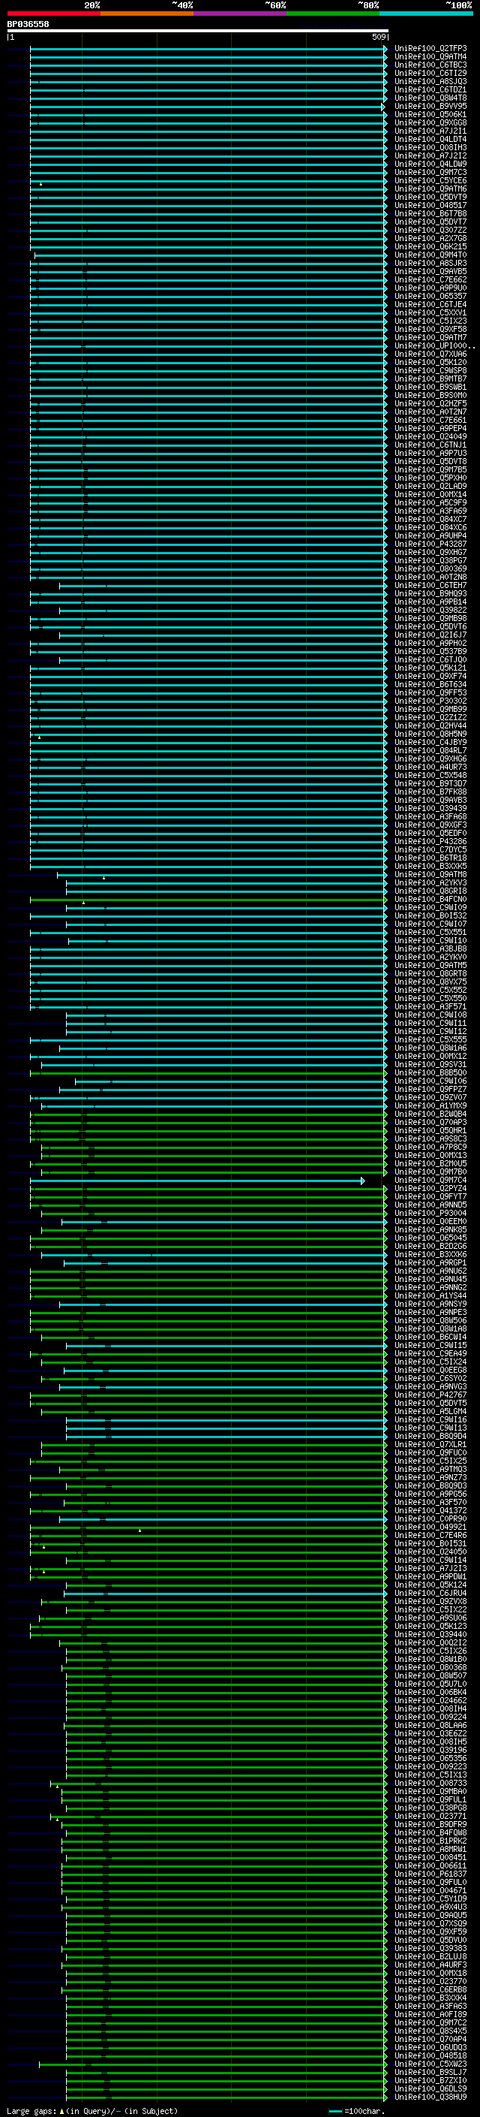Select the UniRef100_Q9ATM6 hit label
The width and height of the screenshot is (480, 2117).
tap(430, 189)
